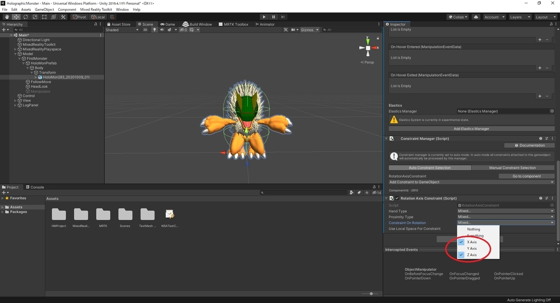Switch to Game tab
The height and width of the screenshot is (303, 560).
point(168,24)
